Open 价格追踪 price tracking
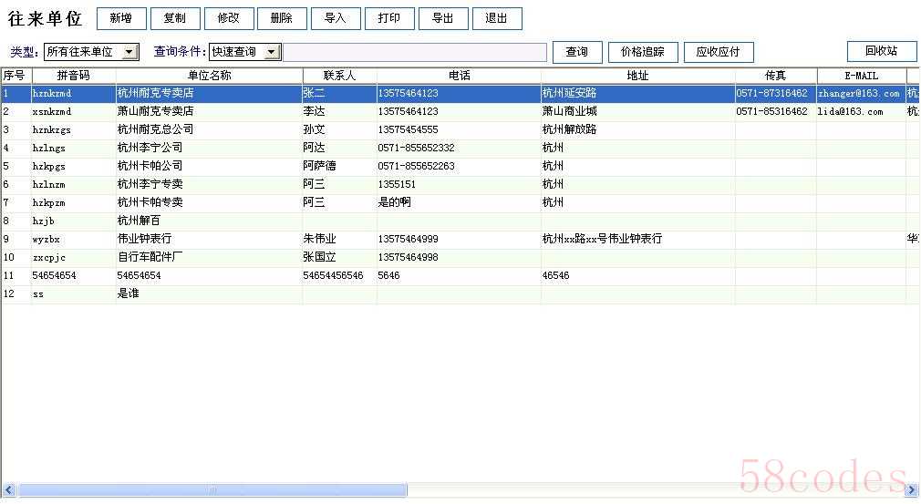Screen dimensions: 921x504 point(643,52)
